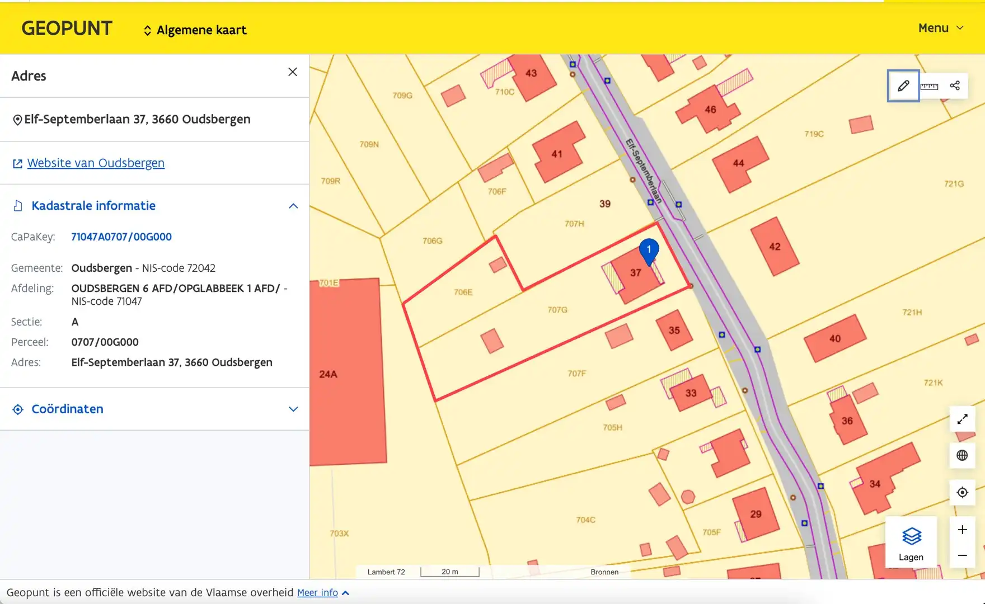Click the GEOPUNT logo
This screenshot has height=604, width=985.
tap(67, 29)
